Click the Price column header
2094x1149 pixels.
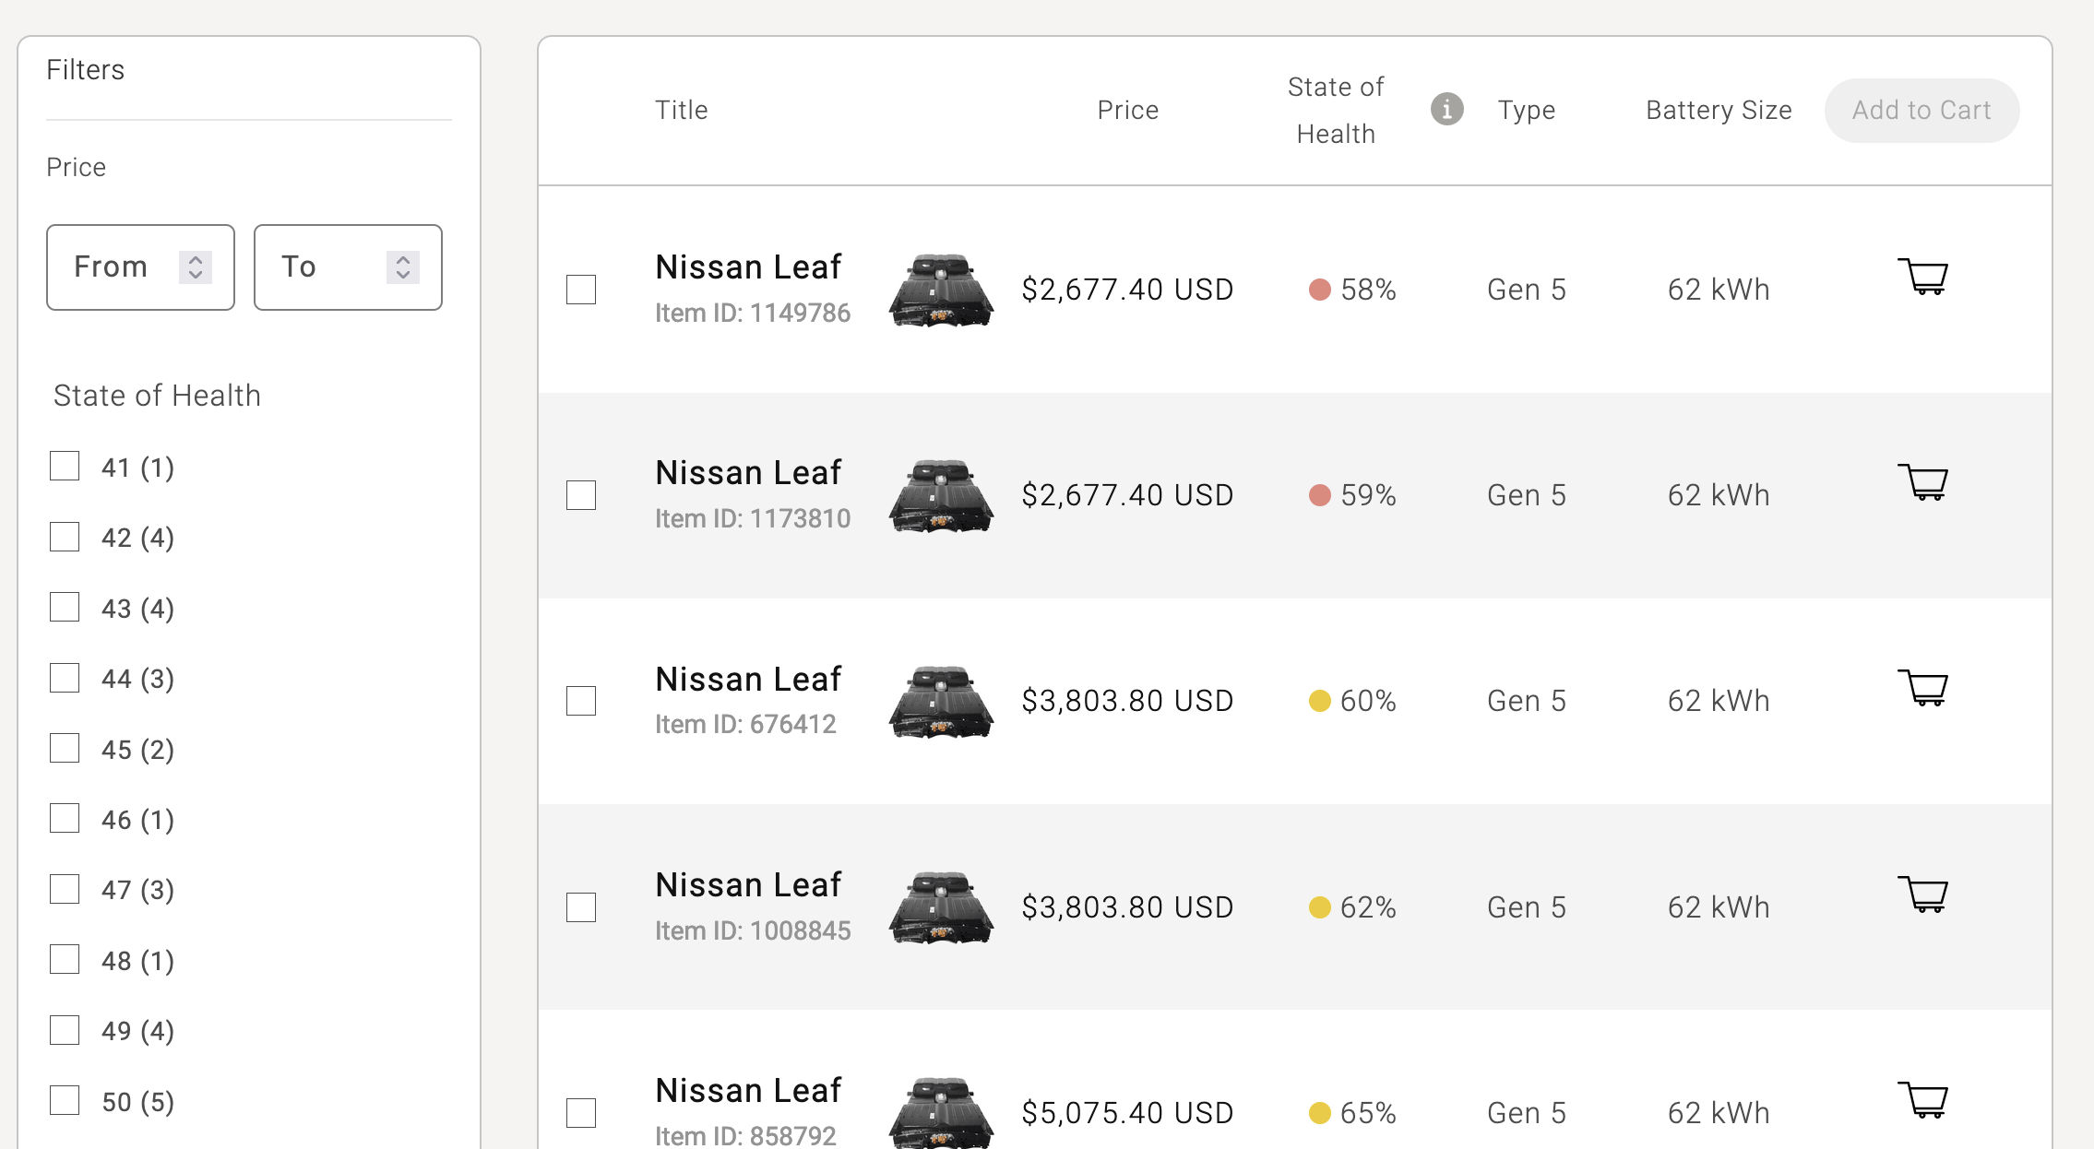pyautogui.click(x=1126, y=111)
